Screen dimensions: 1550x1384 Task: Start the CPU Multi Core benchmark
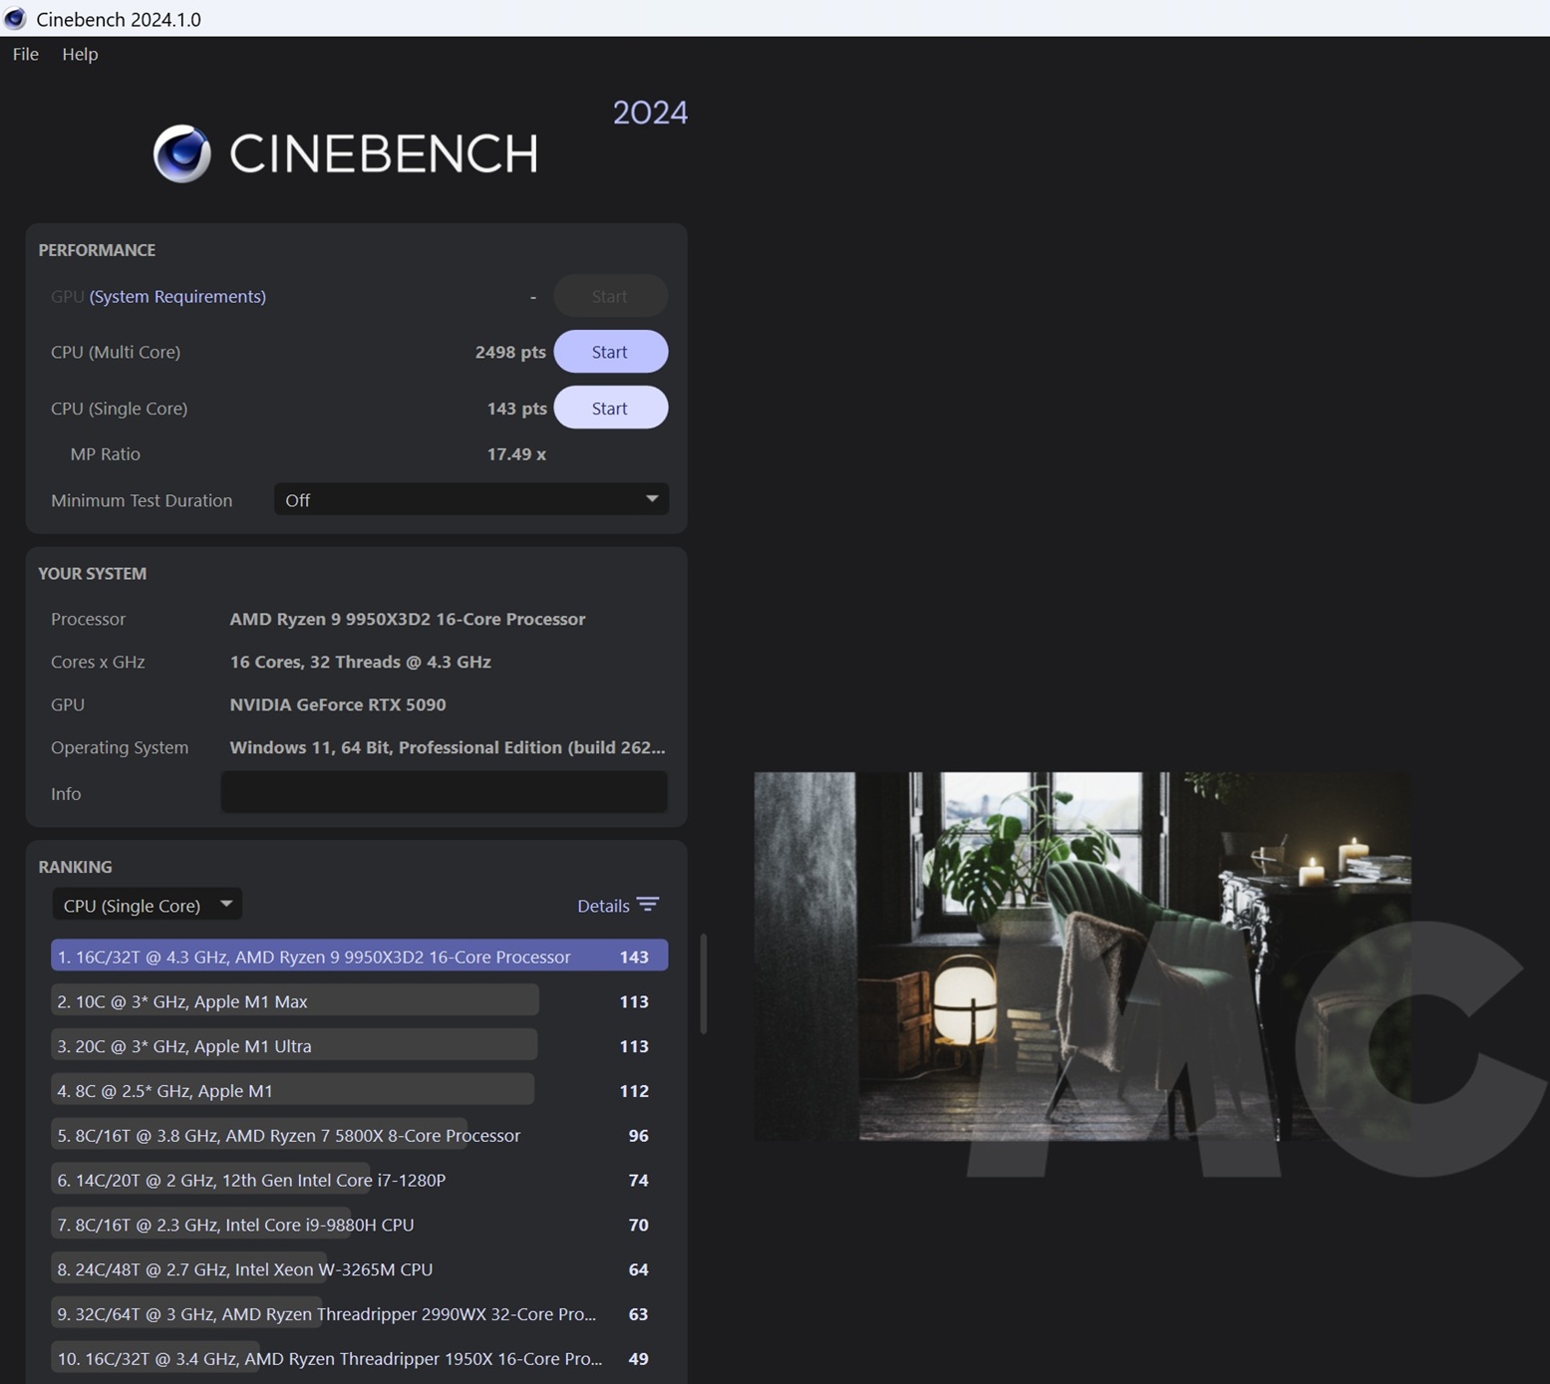610,352
